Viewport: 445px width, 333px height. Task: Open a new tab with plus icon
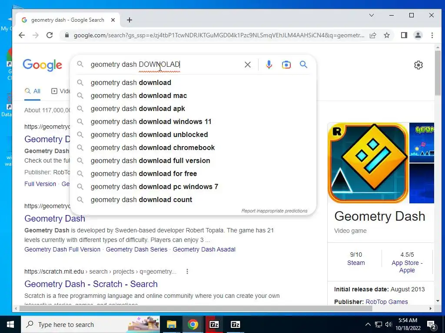point(130,20)
